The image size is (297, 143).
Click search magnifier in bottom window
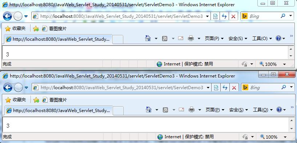coord(284,87)
